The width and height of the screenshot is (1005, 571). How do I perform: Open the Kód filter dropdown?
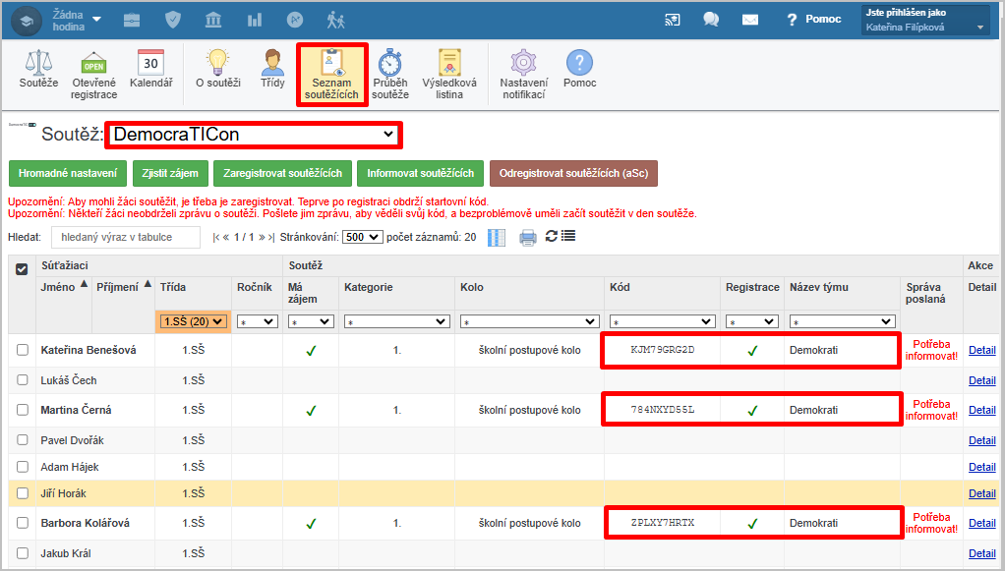click(x=662, y=321)
